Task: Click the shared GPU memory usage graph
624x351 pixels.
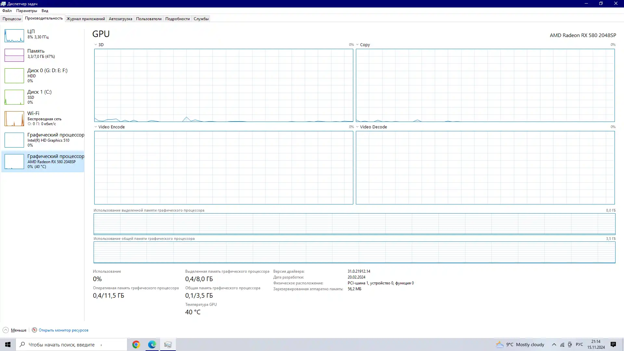Action: tap(354, 252)
